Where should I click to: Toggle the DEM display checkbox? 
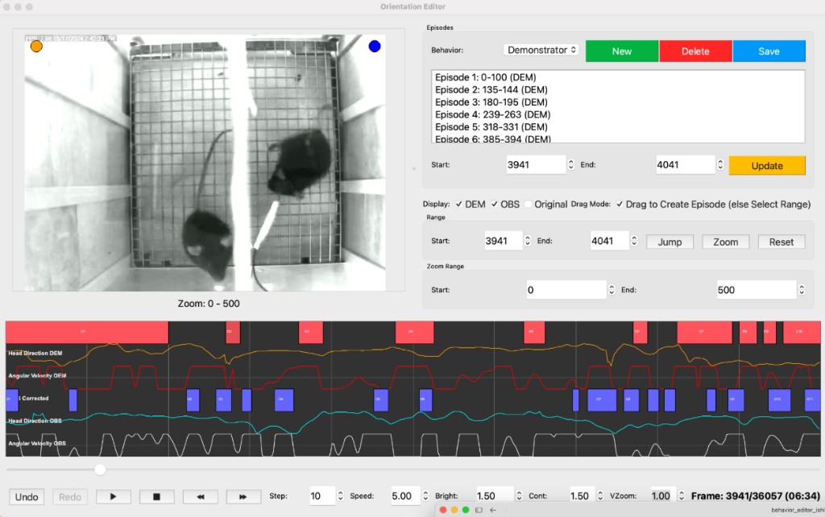[x=459, y=204]
